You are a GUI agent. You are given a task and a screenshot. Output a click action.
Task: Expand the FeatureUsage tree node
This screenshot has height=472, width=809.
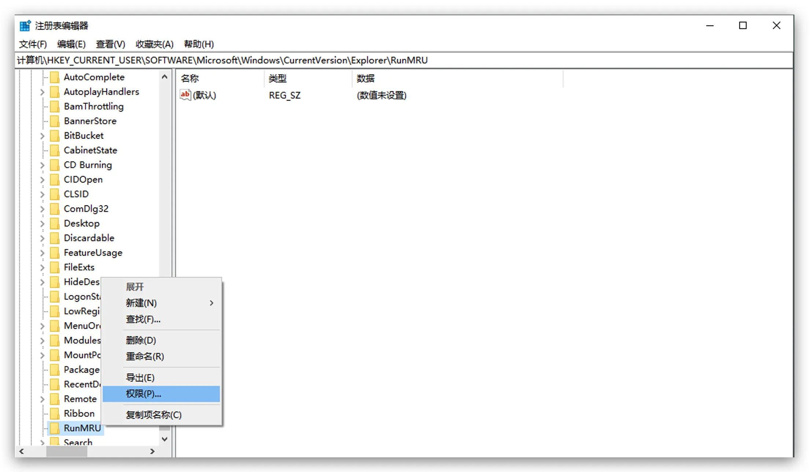click(x=42, y=253)
